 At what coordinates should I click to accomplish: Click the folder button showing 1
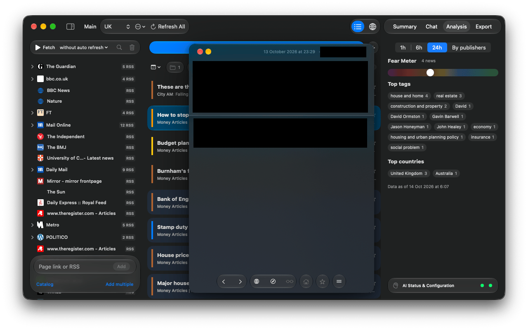175,67
